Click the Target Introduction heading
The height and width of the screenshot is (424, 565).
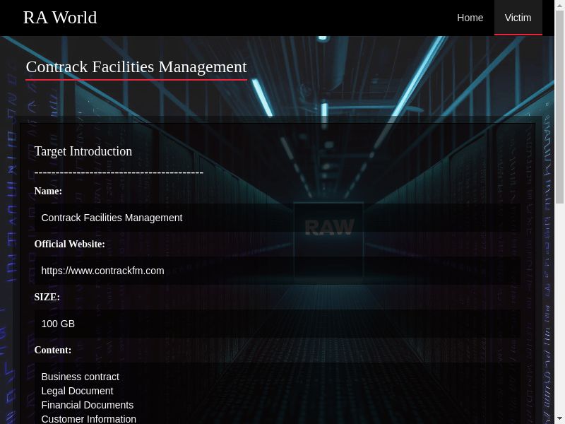[x=83, y=151]
